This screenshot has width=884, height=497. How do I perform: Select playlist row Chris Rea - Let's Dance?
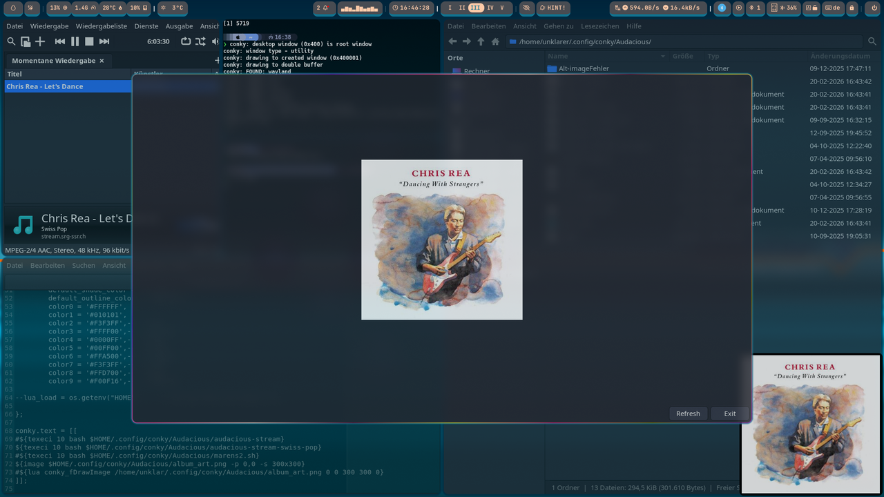pyautogui.click(x=68, y=86)
